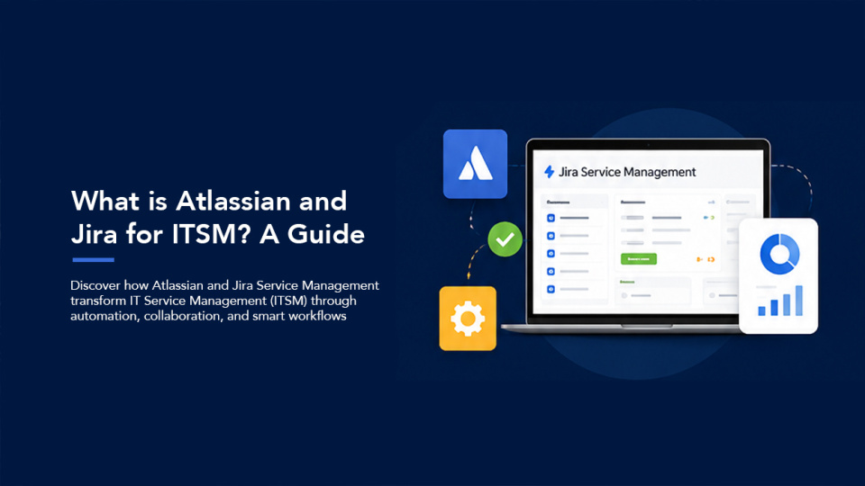This screenshot has height=486, width=865.
Task: Click the blue bar chart graphic
Action: pyautogui.click(x=780, y=301)
